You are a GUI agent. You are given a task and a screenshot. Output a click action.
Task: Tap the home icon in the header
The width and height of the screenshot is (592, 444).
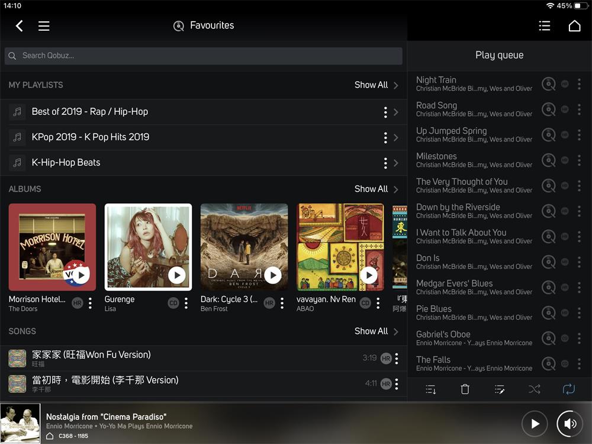pyautogui.click(x=574, y=26)
